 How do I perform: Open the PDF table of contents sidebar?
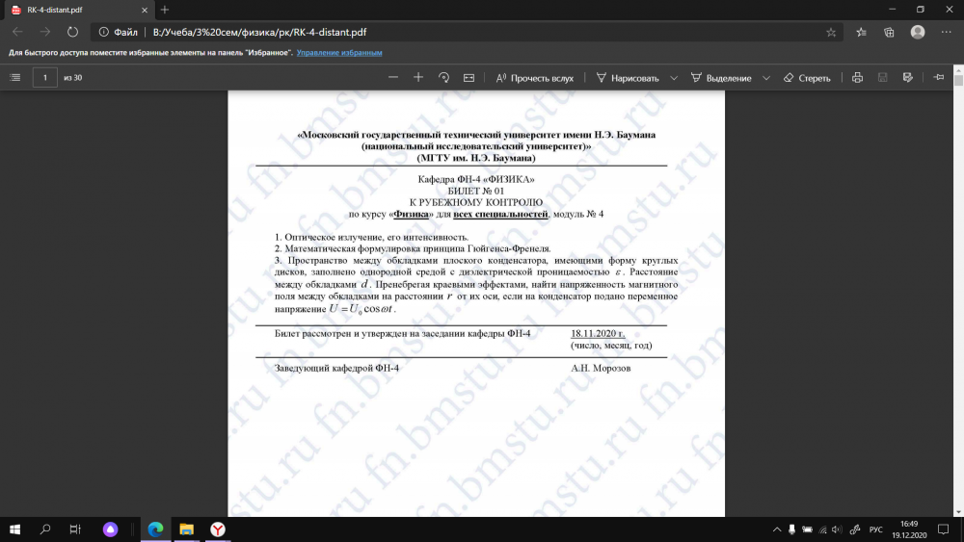pyautogui.click(x=15, y=77)
